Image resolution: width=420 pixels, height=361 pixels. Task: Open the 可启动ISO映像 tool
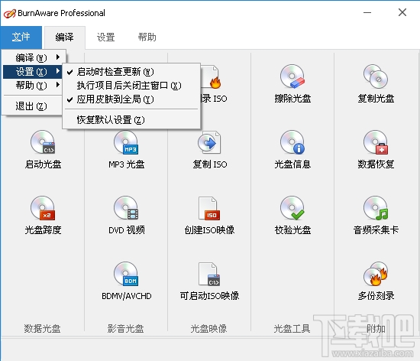(209, 281)
